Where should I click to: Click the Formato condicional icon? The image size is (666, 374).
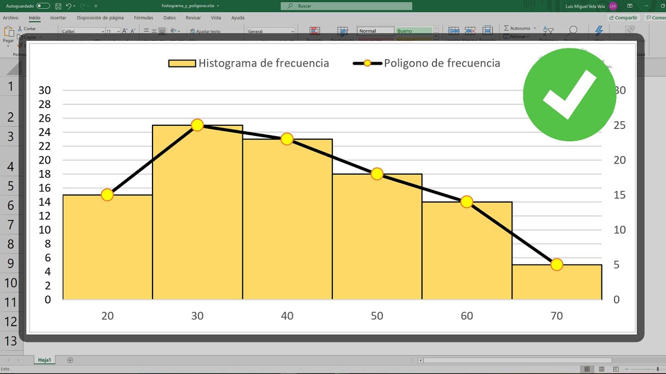tap(314, 31)
